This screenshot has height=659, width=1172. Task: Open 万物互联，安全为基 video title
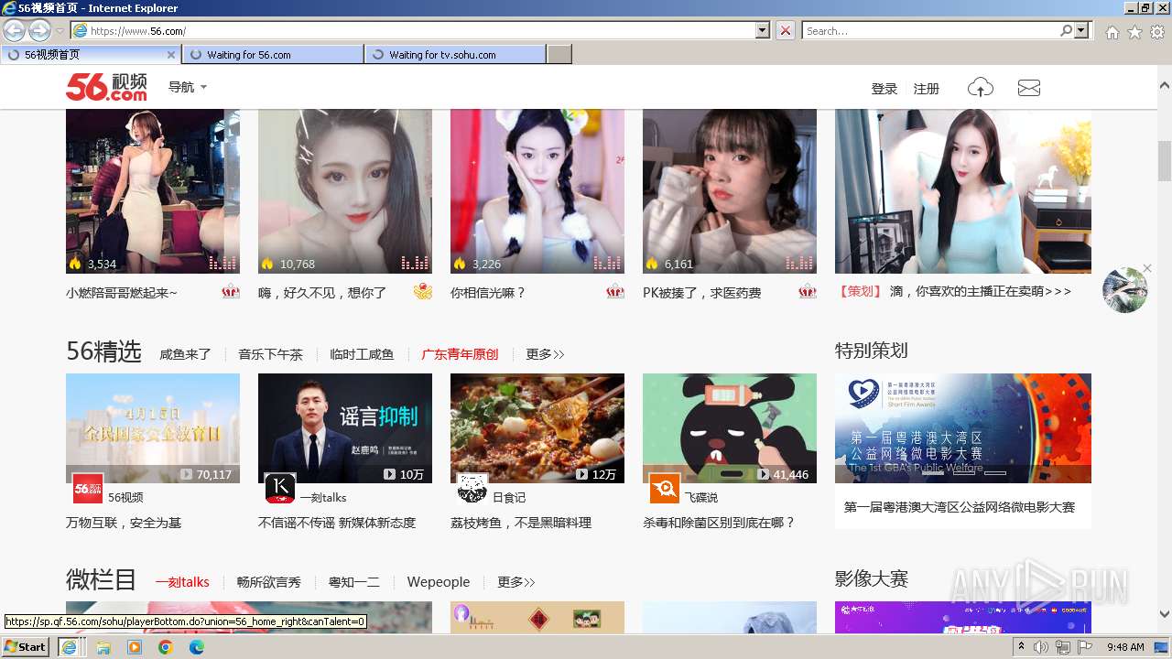124,523
